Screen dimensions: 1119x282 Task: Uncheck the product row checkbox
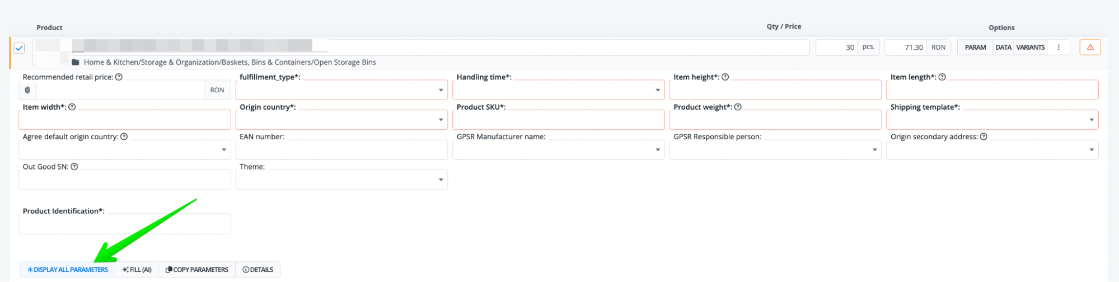tap(19, 48)
